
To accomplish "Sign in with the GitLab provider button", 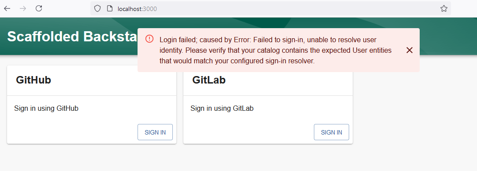I will coord(332,132).
